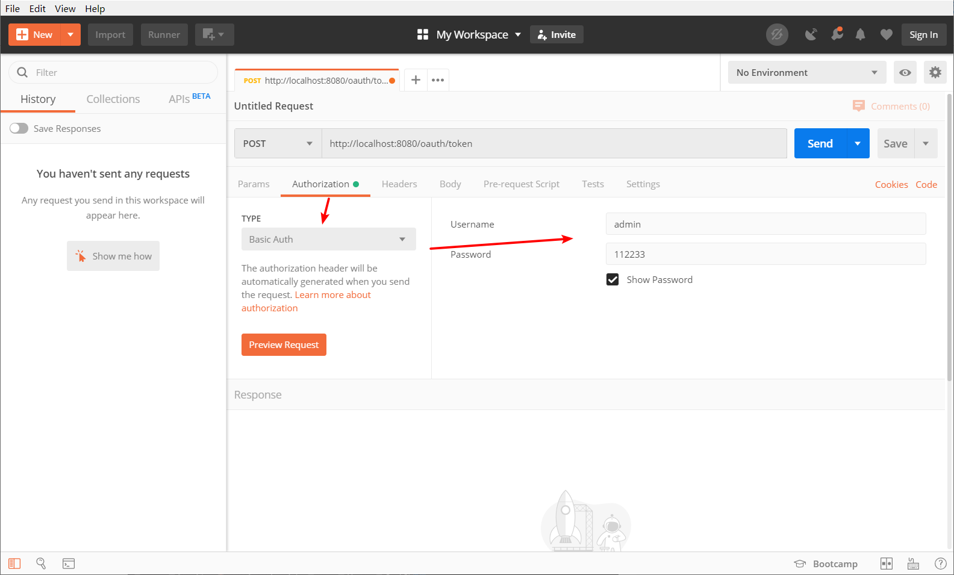Switch to the Headers tab
The image size is (954, 575).
(399, 184)
